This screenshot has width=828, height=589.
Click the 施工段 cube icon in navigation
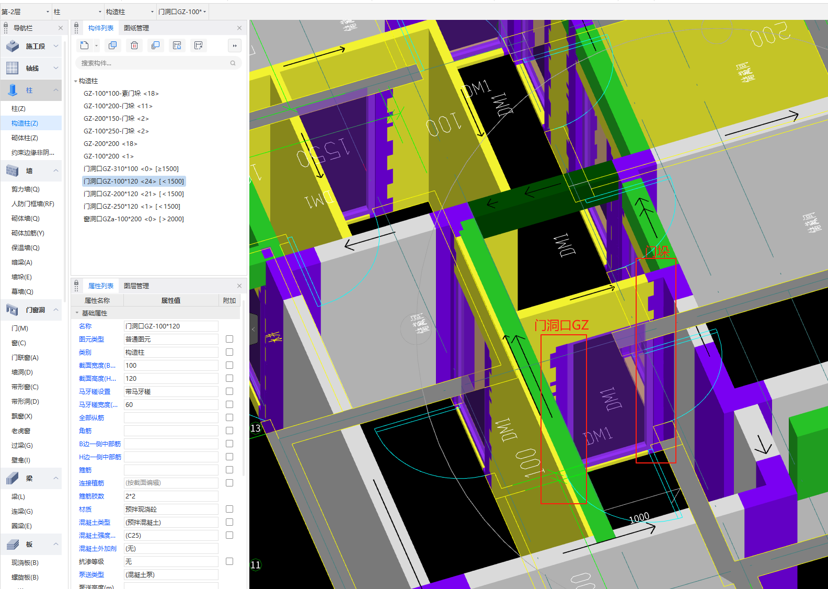pos(13,46)
